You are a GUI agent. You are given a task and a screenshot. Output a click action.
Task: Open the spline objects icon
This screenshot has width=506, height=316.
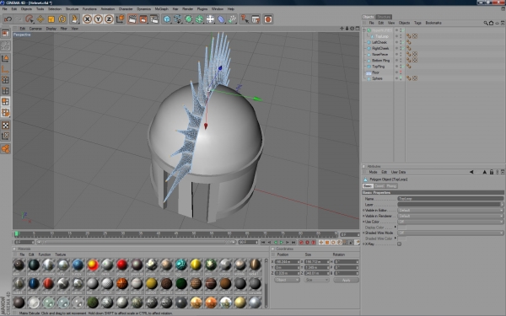178,19
